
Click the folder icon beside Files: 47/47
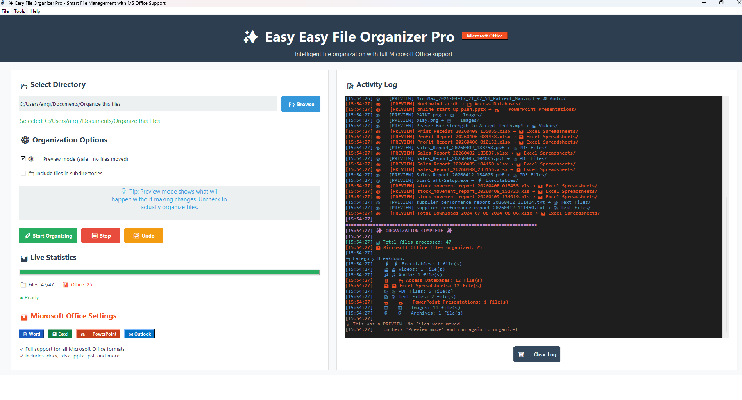23,285
